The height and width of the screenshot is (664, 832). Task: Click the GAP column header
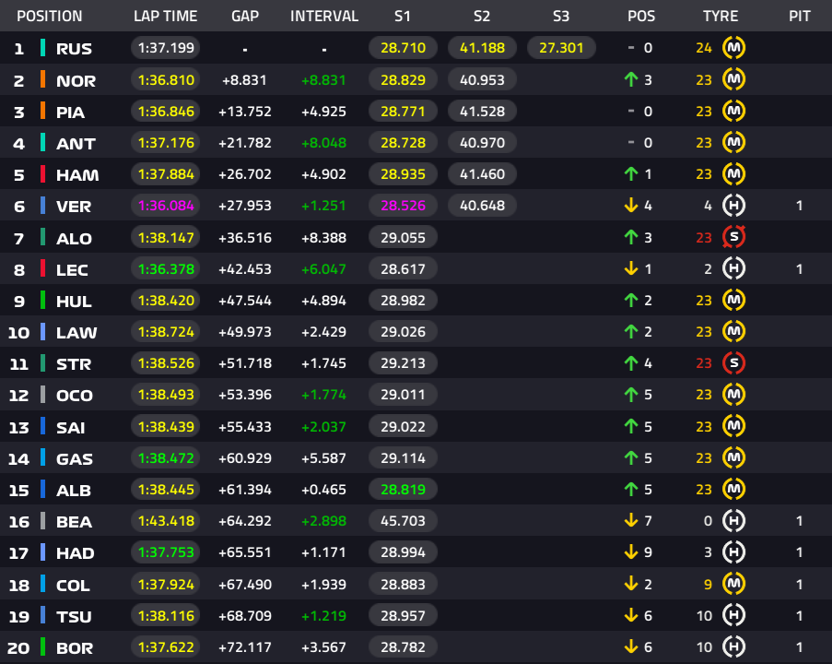(x=245, y=16)
